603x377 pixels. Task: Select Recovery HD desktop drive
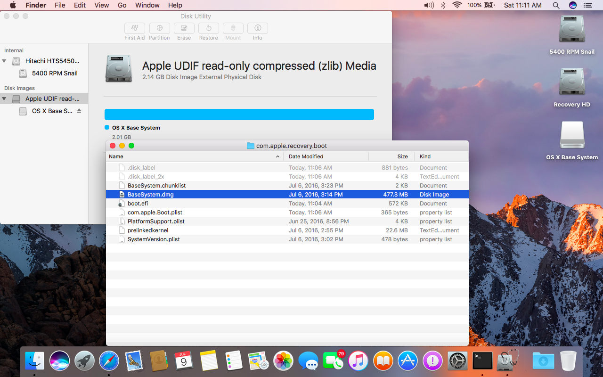(572, 88)
